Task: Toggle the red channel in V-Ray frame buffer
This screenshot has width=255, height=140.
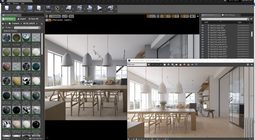Action: pyautogui.click(x=153, y=64)
